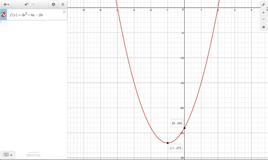The image size is (268, 160).
Task: Undo the last action
Action: coord(26,4)
